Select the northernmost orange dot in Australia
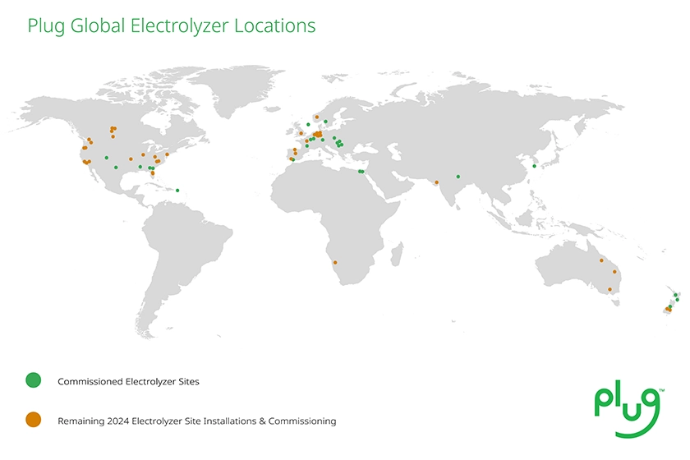Screen dimensions: 690x460 601,260
